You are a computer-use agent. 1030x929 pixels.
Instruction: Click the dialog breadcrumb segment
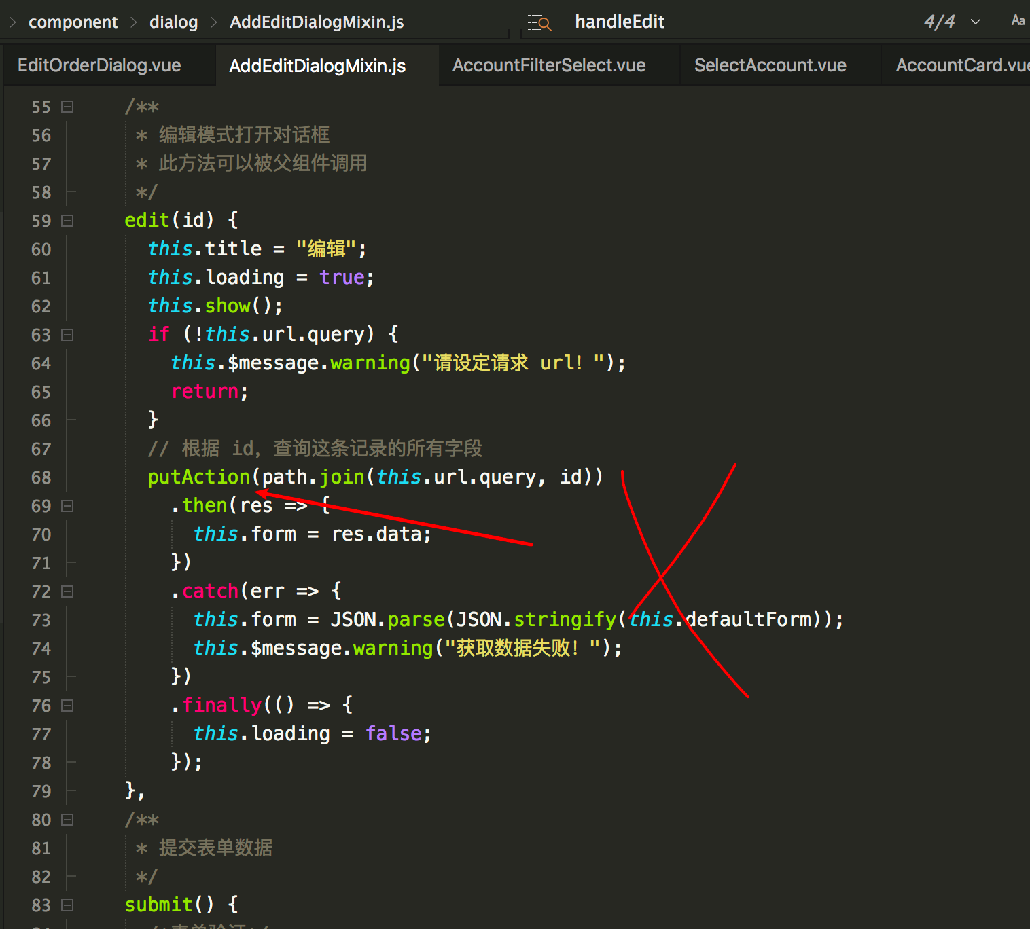[174, 22]
